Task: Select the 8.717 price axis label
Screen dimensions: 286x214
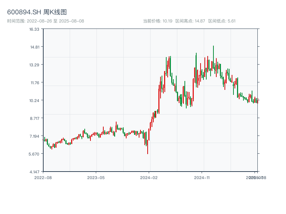Action: [34, 118]
